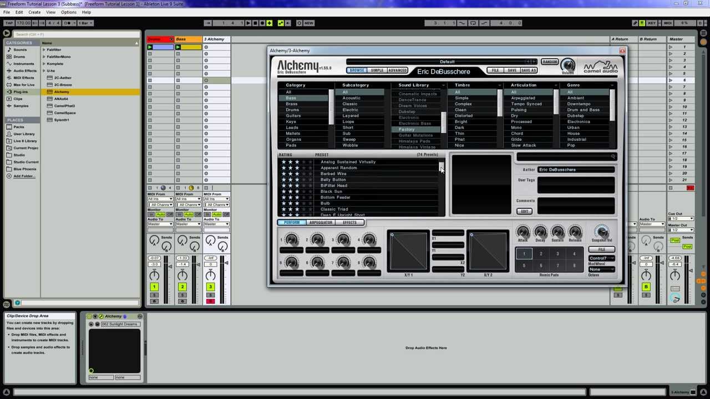710x399 pixels.
Task: Click the Stop transport button
Action: (255, 23)
